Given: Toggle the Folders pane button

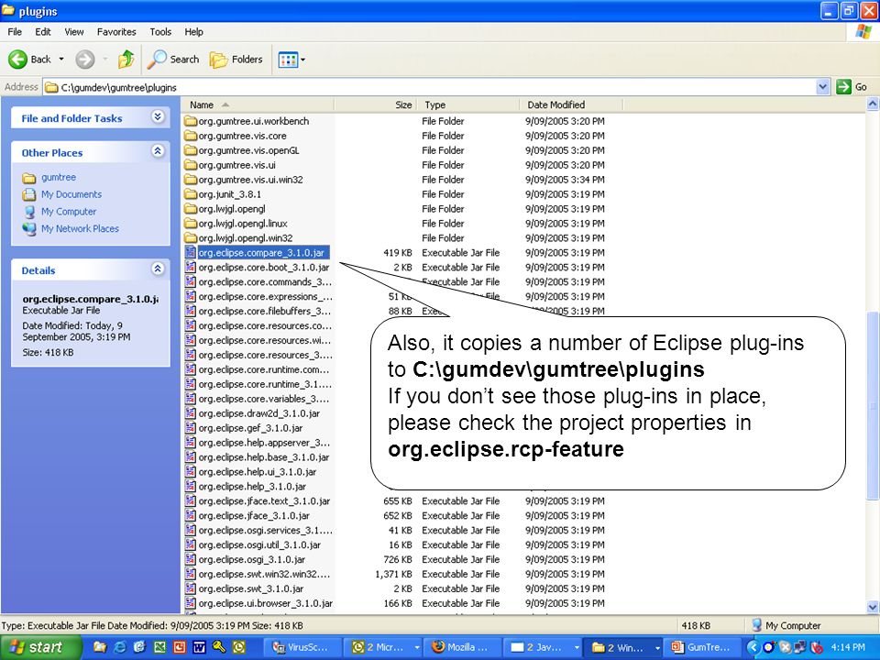Looking at the screenshot, I should [236, 59].
